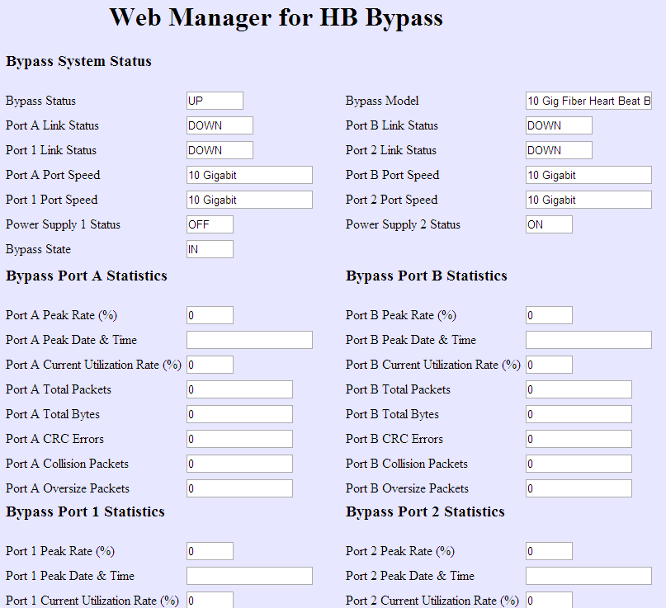Select the Port 1 Peak Date & Time field
Viewport: 666px width, 608px height.
tap(249, 576)
